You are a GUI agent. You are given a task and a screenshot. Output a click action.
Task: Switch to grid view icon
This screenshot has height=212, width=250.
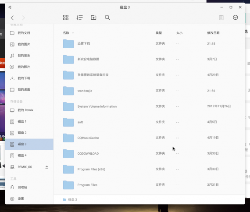[x=66, y=18]
